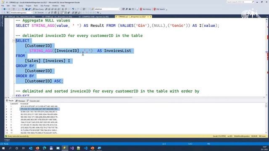Open Edge from the taskbar
This screenshot has height=151, width=269.
(x=44, y=148)
